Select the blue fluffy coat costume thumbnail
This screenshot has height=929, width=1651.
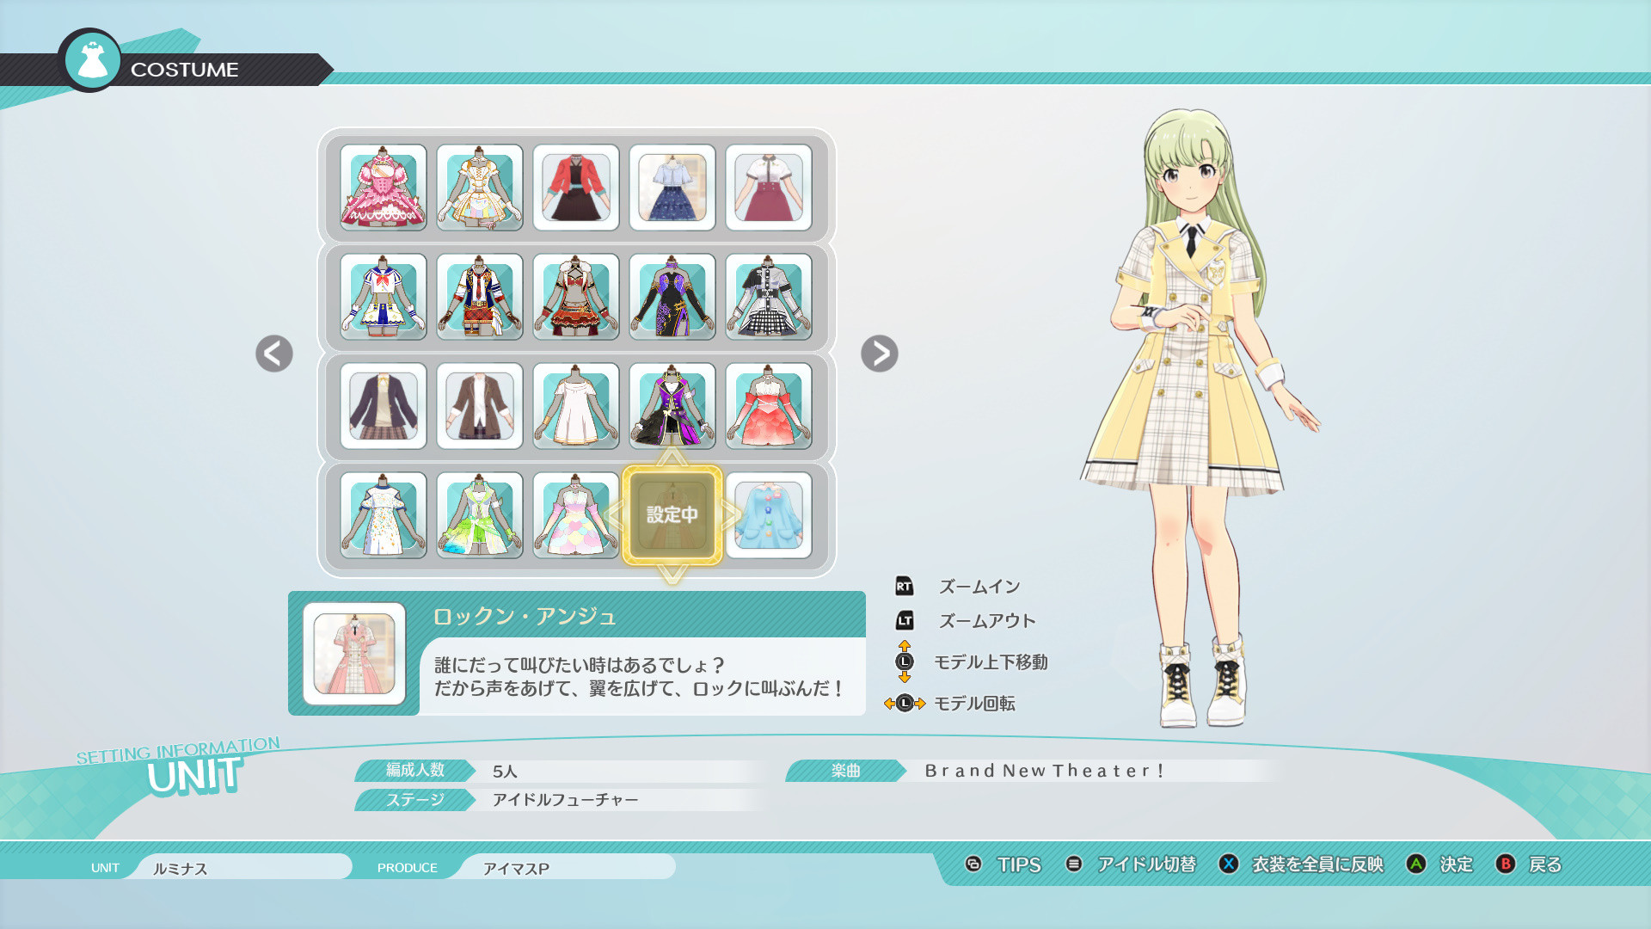(x=770, y=514)
